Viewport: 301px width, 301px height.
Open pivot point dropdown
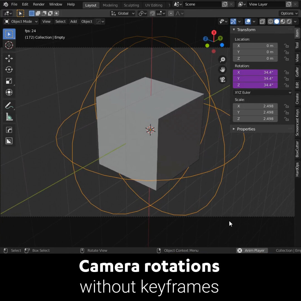[x=143, y=13]
